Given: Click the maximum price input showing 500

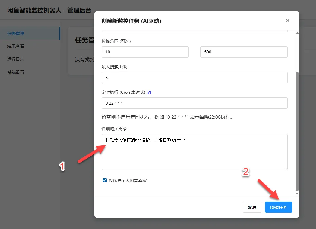Looking at the screenshot, I should [x=244, y=52].
